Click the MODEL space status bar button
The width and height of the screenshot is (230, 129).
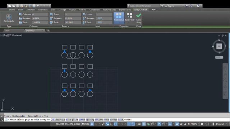[x=86, y=124]
